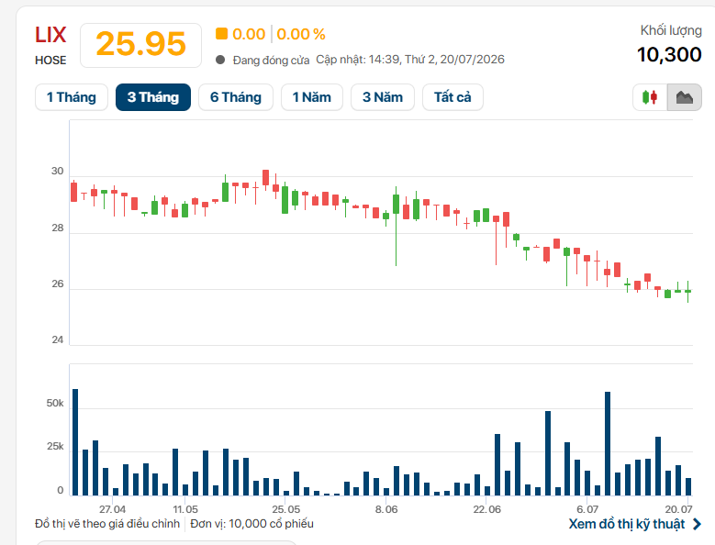
Task: Switch to area chart view icon
Action: [x=685, y=97]
